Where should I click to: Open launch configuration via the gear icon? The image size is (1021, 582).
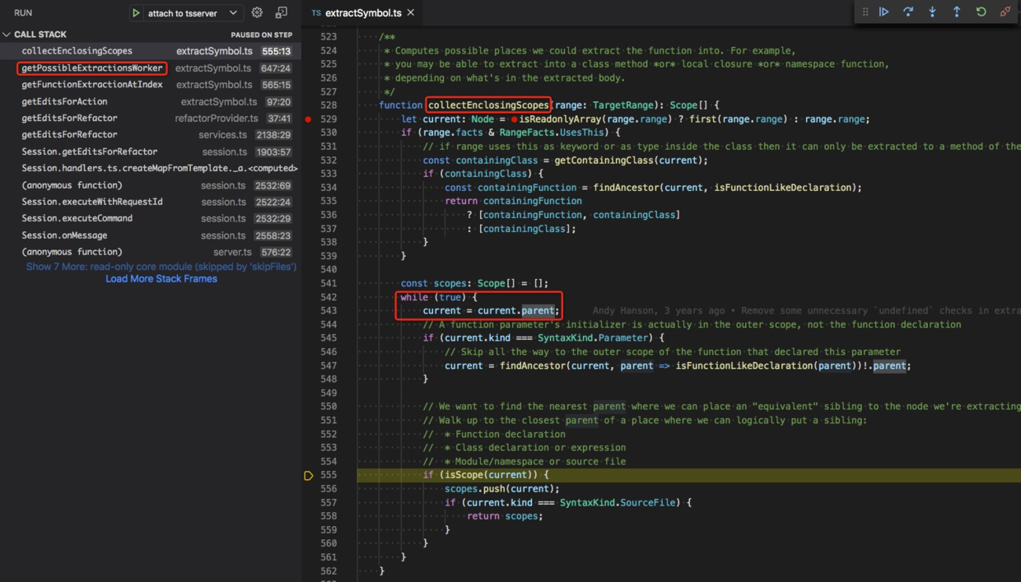point(257,12)
